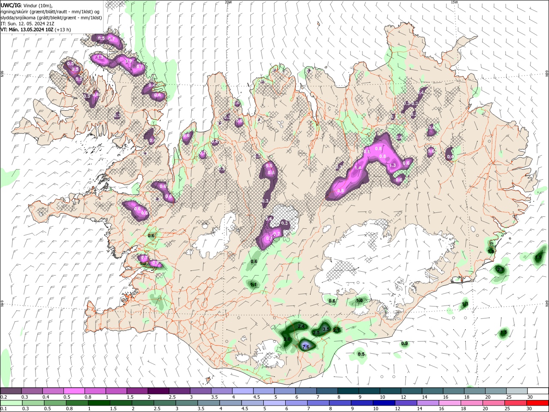Click the light pink 16–18 swatch in the lower scale
The width and height of the screenshot is (549, 412).
pyautogui.click(x=450, y=403)
